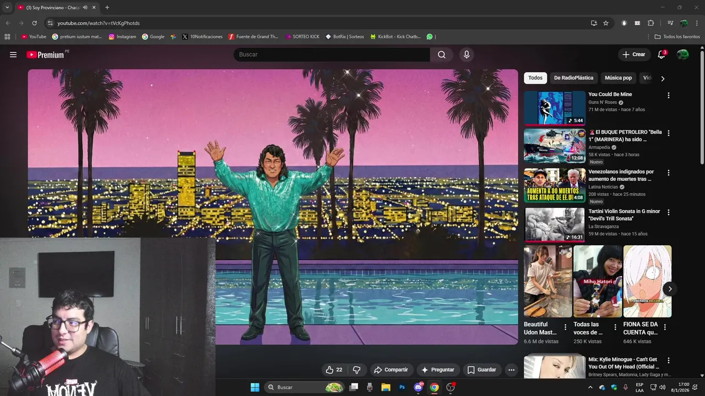Viewport: 705px width, 396px height.
Task: Open options for El BUQUE PETROLERO video
Action: point(669,133)
